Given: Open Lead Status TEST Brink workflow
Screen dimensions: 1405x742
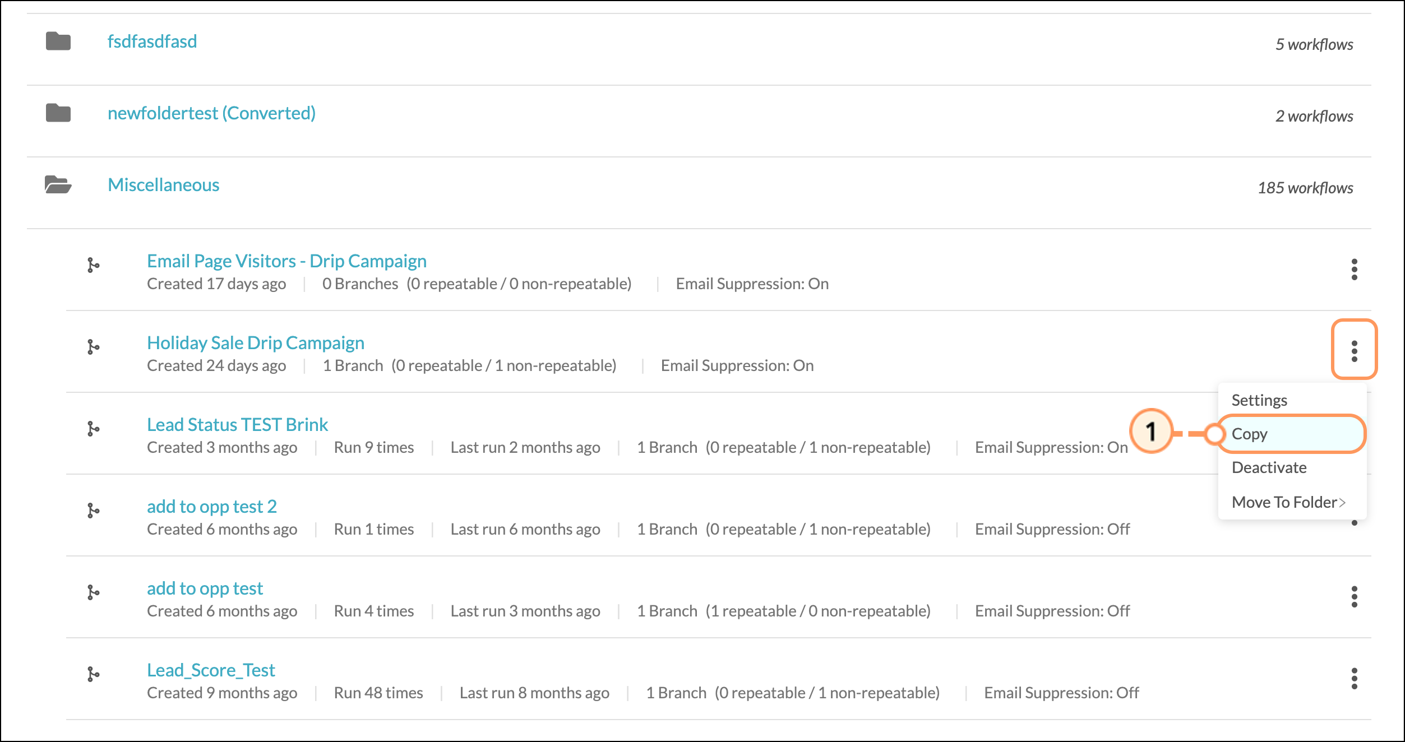Looking at the screenshot, I should pos(237,425).
